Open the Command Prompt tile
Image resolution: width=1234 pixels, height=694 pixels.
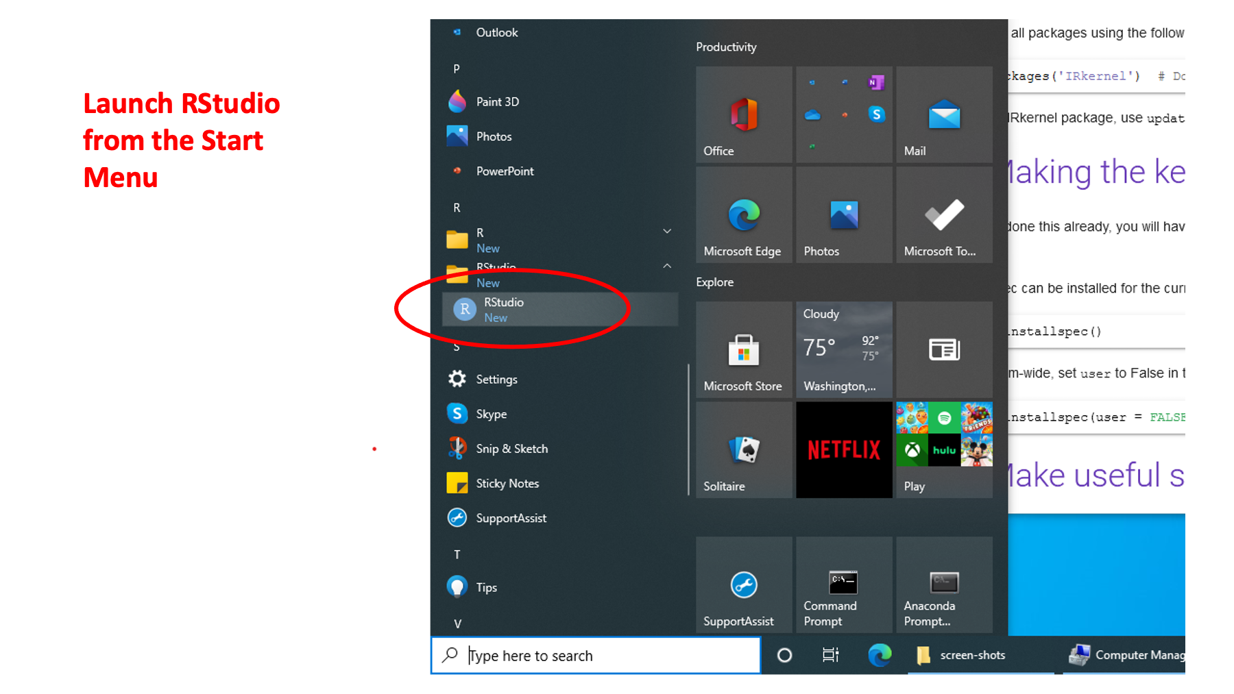tap(844, 584)
